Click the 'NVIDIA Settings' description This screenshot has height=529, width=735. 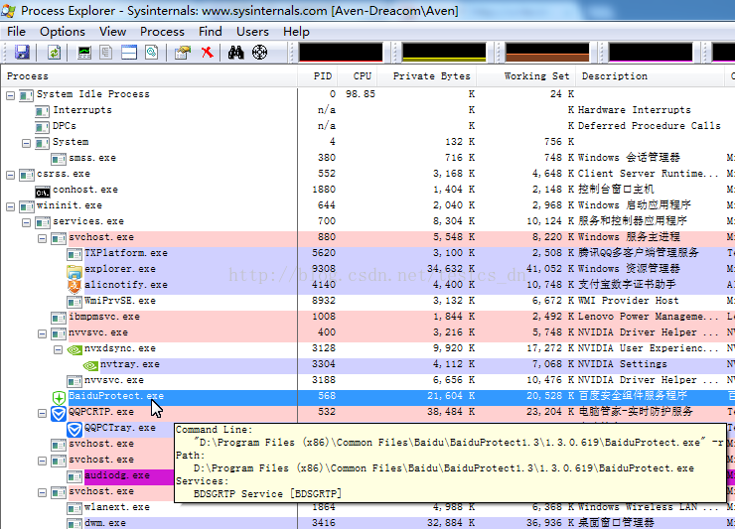tap(623, 364)
